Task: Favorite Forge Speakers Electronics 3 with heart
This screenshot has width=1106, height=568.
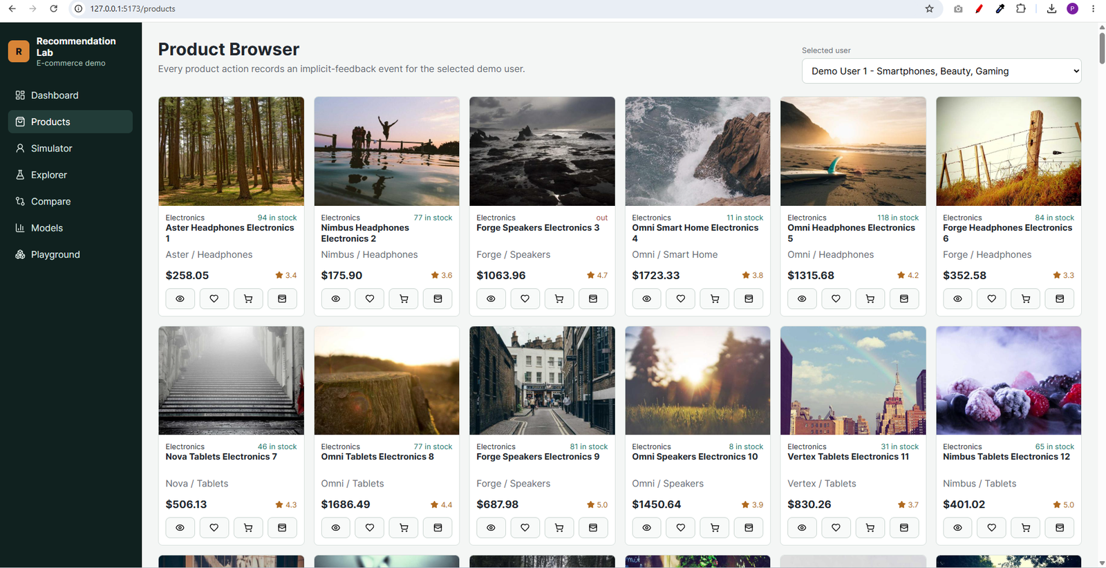Action: click(x=525, y=299)
